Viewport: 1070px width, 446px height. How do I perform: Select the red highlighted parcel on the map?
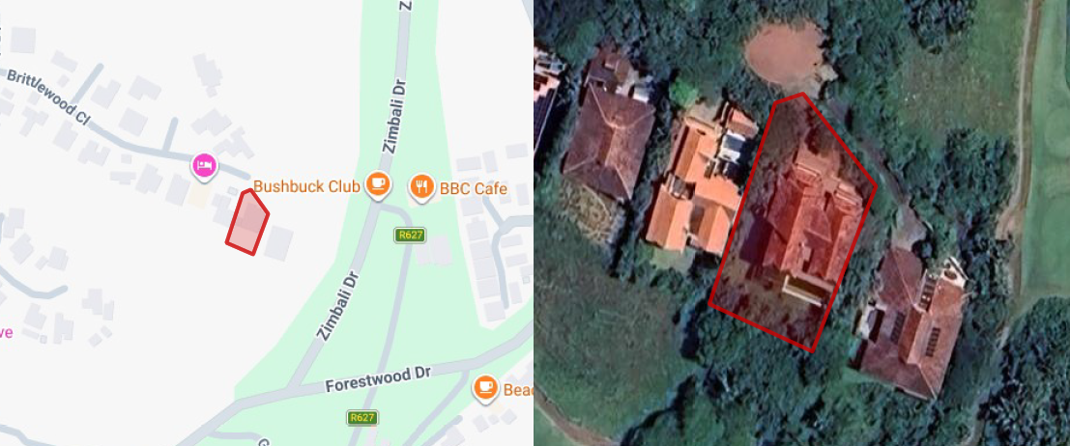247,222
